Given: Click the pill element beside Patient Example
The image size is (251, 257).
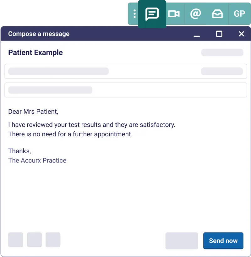Looking at the screenshot, I should [222, 52].
